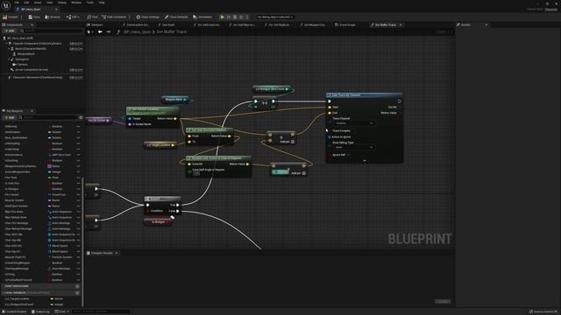This screenshot has height=315, width=561.
Task: Open the Window menu
Action: (76, 3)
